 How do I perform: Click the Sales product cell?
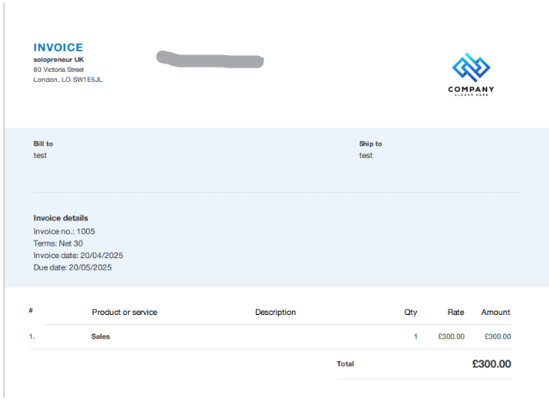[100, 337]
